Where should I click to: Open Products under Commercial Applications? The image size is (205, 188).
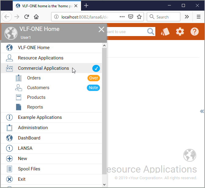coord(51,97)
